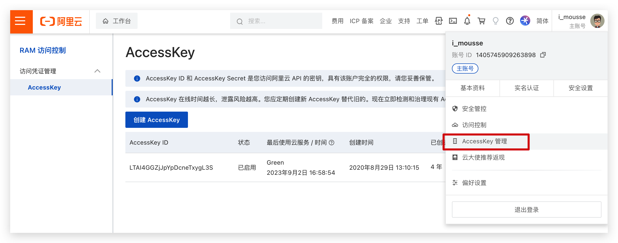Open the 支持 support menu

click(x=404, y=21)
